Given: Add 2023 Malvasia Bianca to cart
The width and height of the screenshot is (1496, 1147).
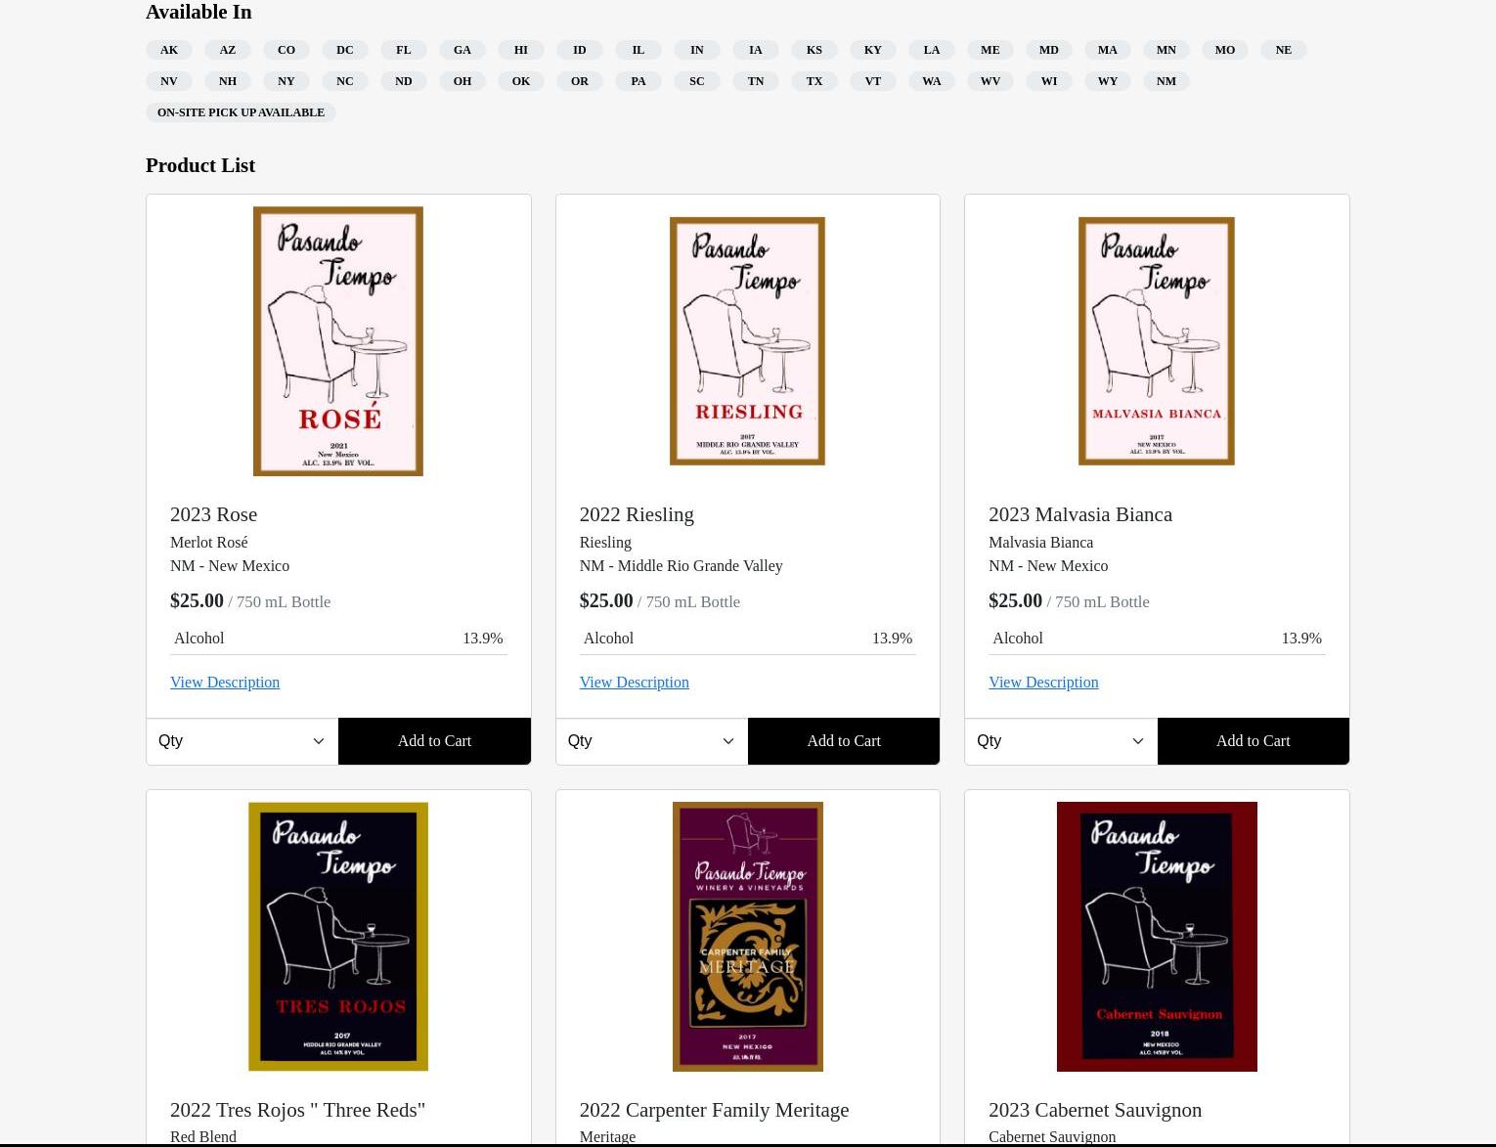Looking at the screenshot, I should 1254,741.
